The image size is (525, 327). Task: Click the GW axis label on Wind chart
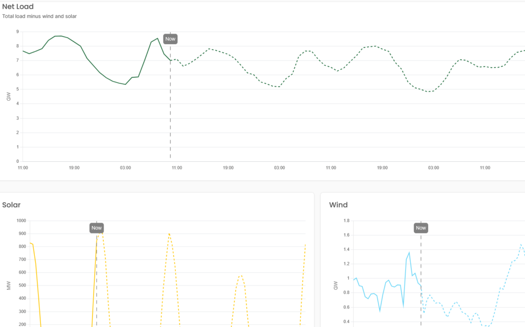coord(336,285)
